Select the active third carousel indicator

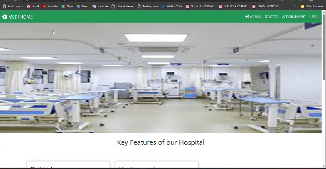click(169, 127)
